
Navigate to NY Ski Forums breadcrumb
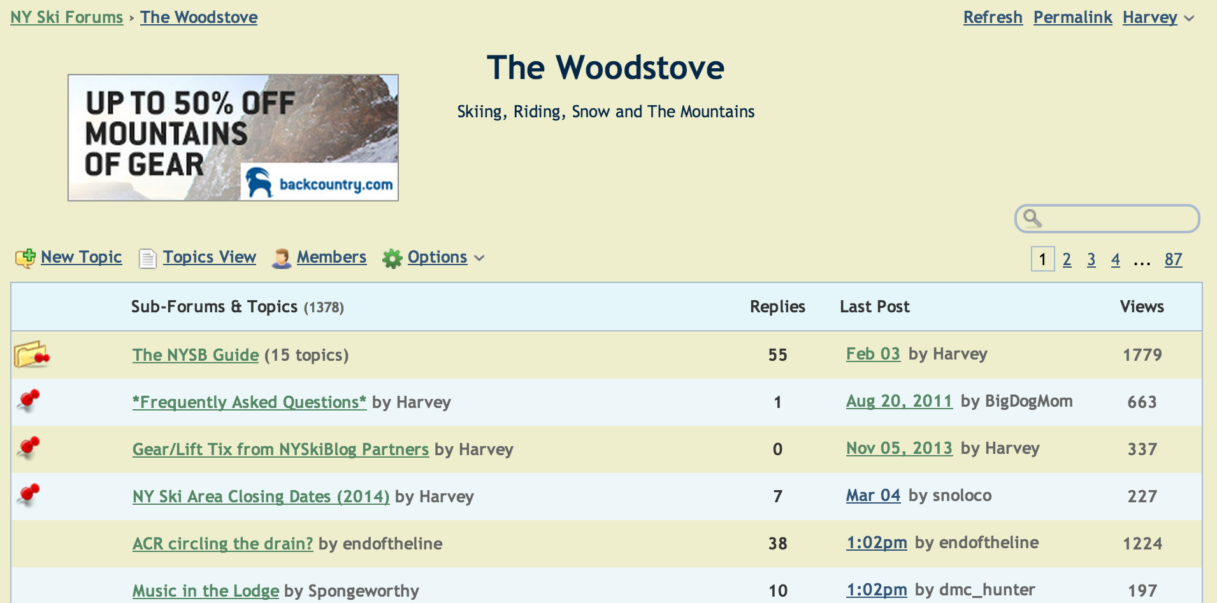[67, 17]
